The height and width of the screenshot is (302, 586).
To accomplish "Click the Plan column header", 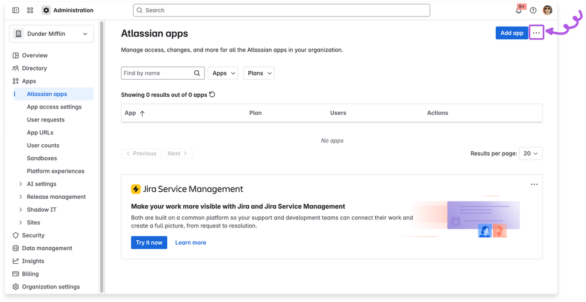I will pyautogui.click(x=255, y=113).
